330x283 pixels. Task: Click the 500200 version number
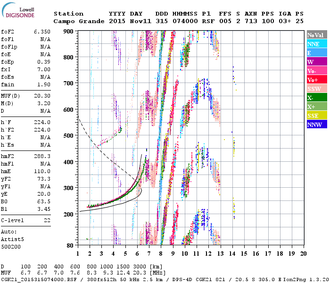[x=11, y=247]
